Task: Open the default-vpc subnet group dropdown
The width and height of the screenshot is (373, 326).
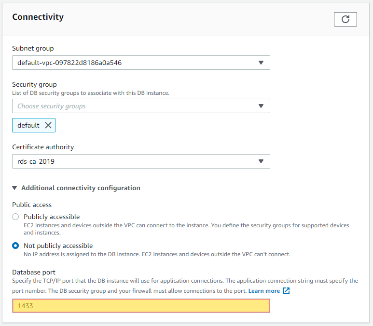Action: (x=141, y=63)
